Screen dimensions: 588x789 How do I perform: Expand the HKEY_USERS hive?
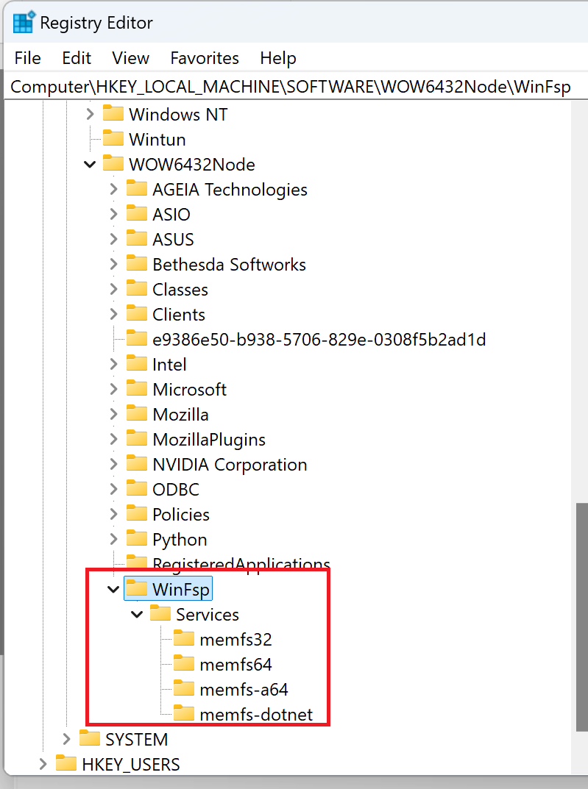[x=43, y=764]
